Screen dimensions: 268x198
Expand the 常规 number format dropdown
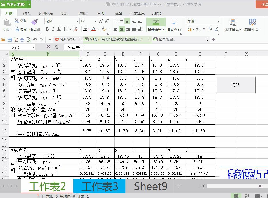click(218, 21)
